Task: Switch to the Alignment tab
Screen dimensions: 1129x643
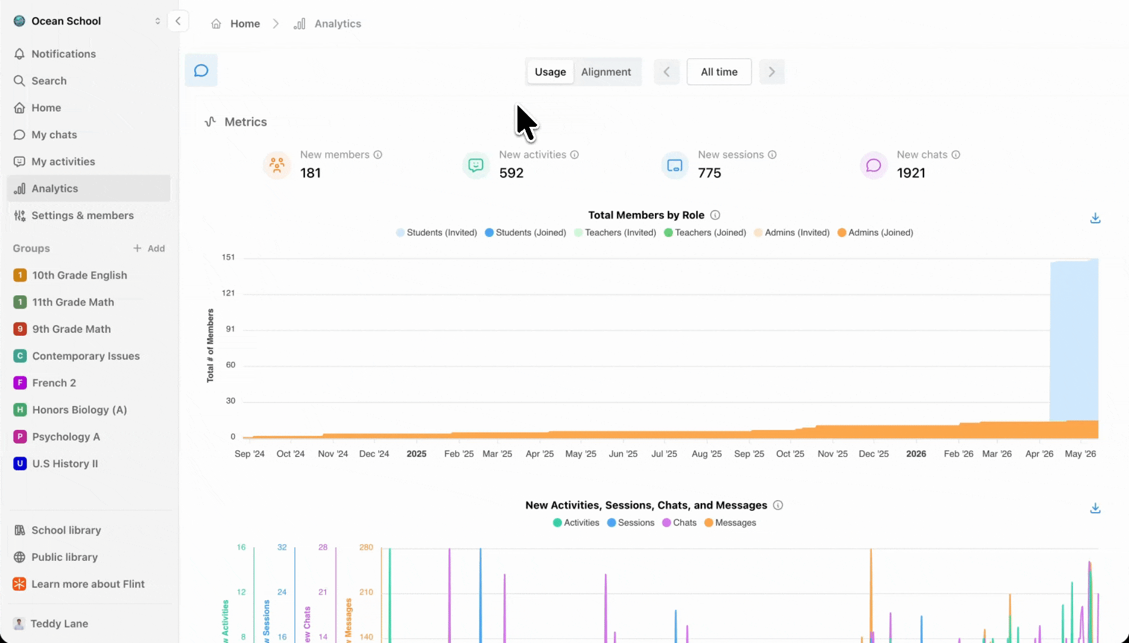Action: click(x=606, y=72)
